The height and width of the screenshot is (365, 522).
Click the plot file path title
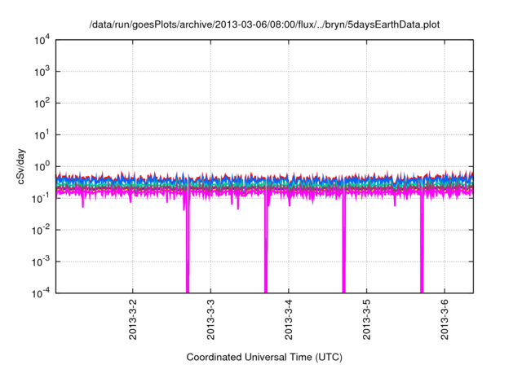264,25
